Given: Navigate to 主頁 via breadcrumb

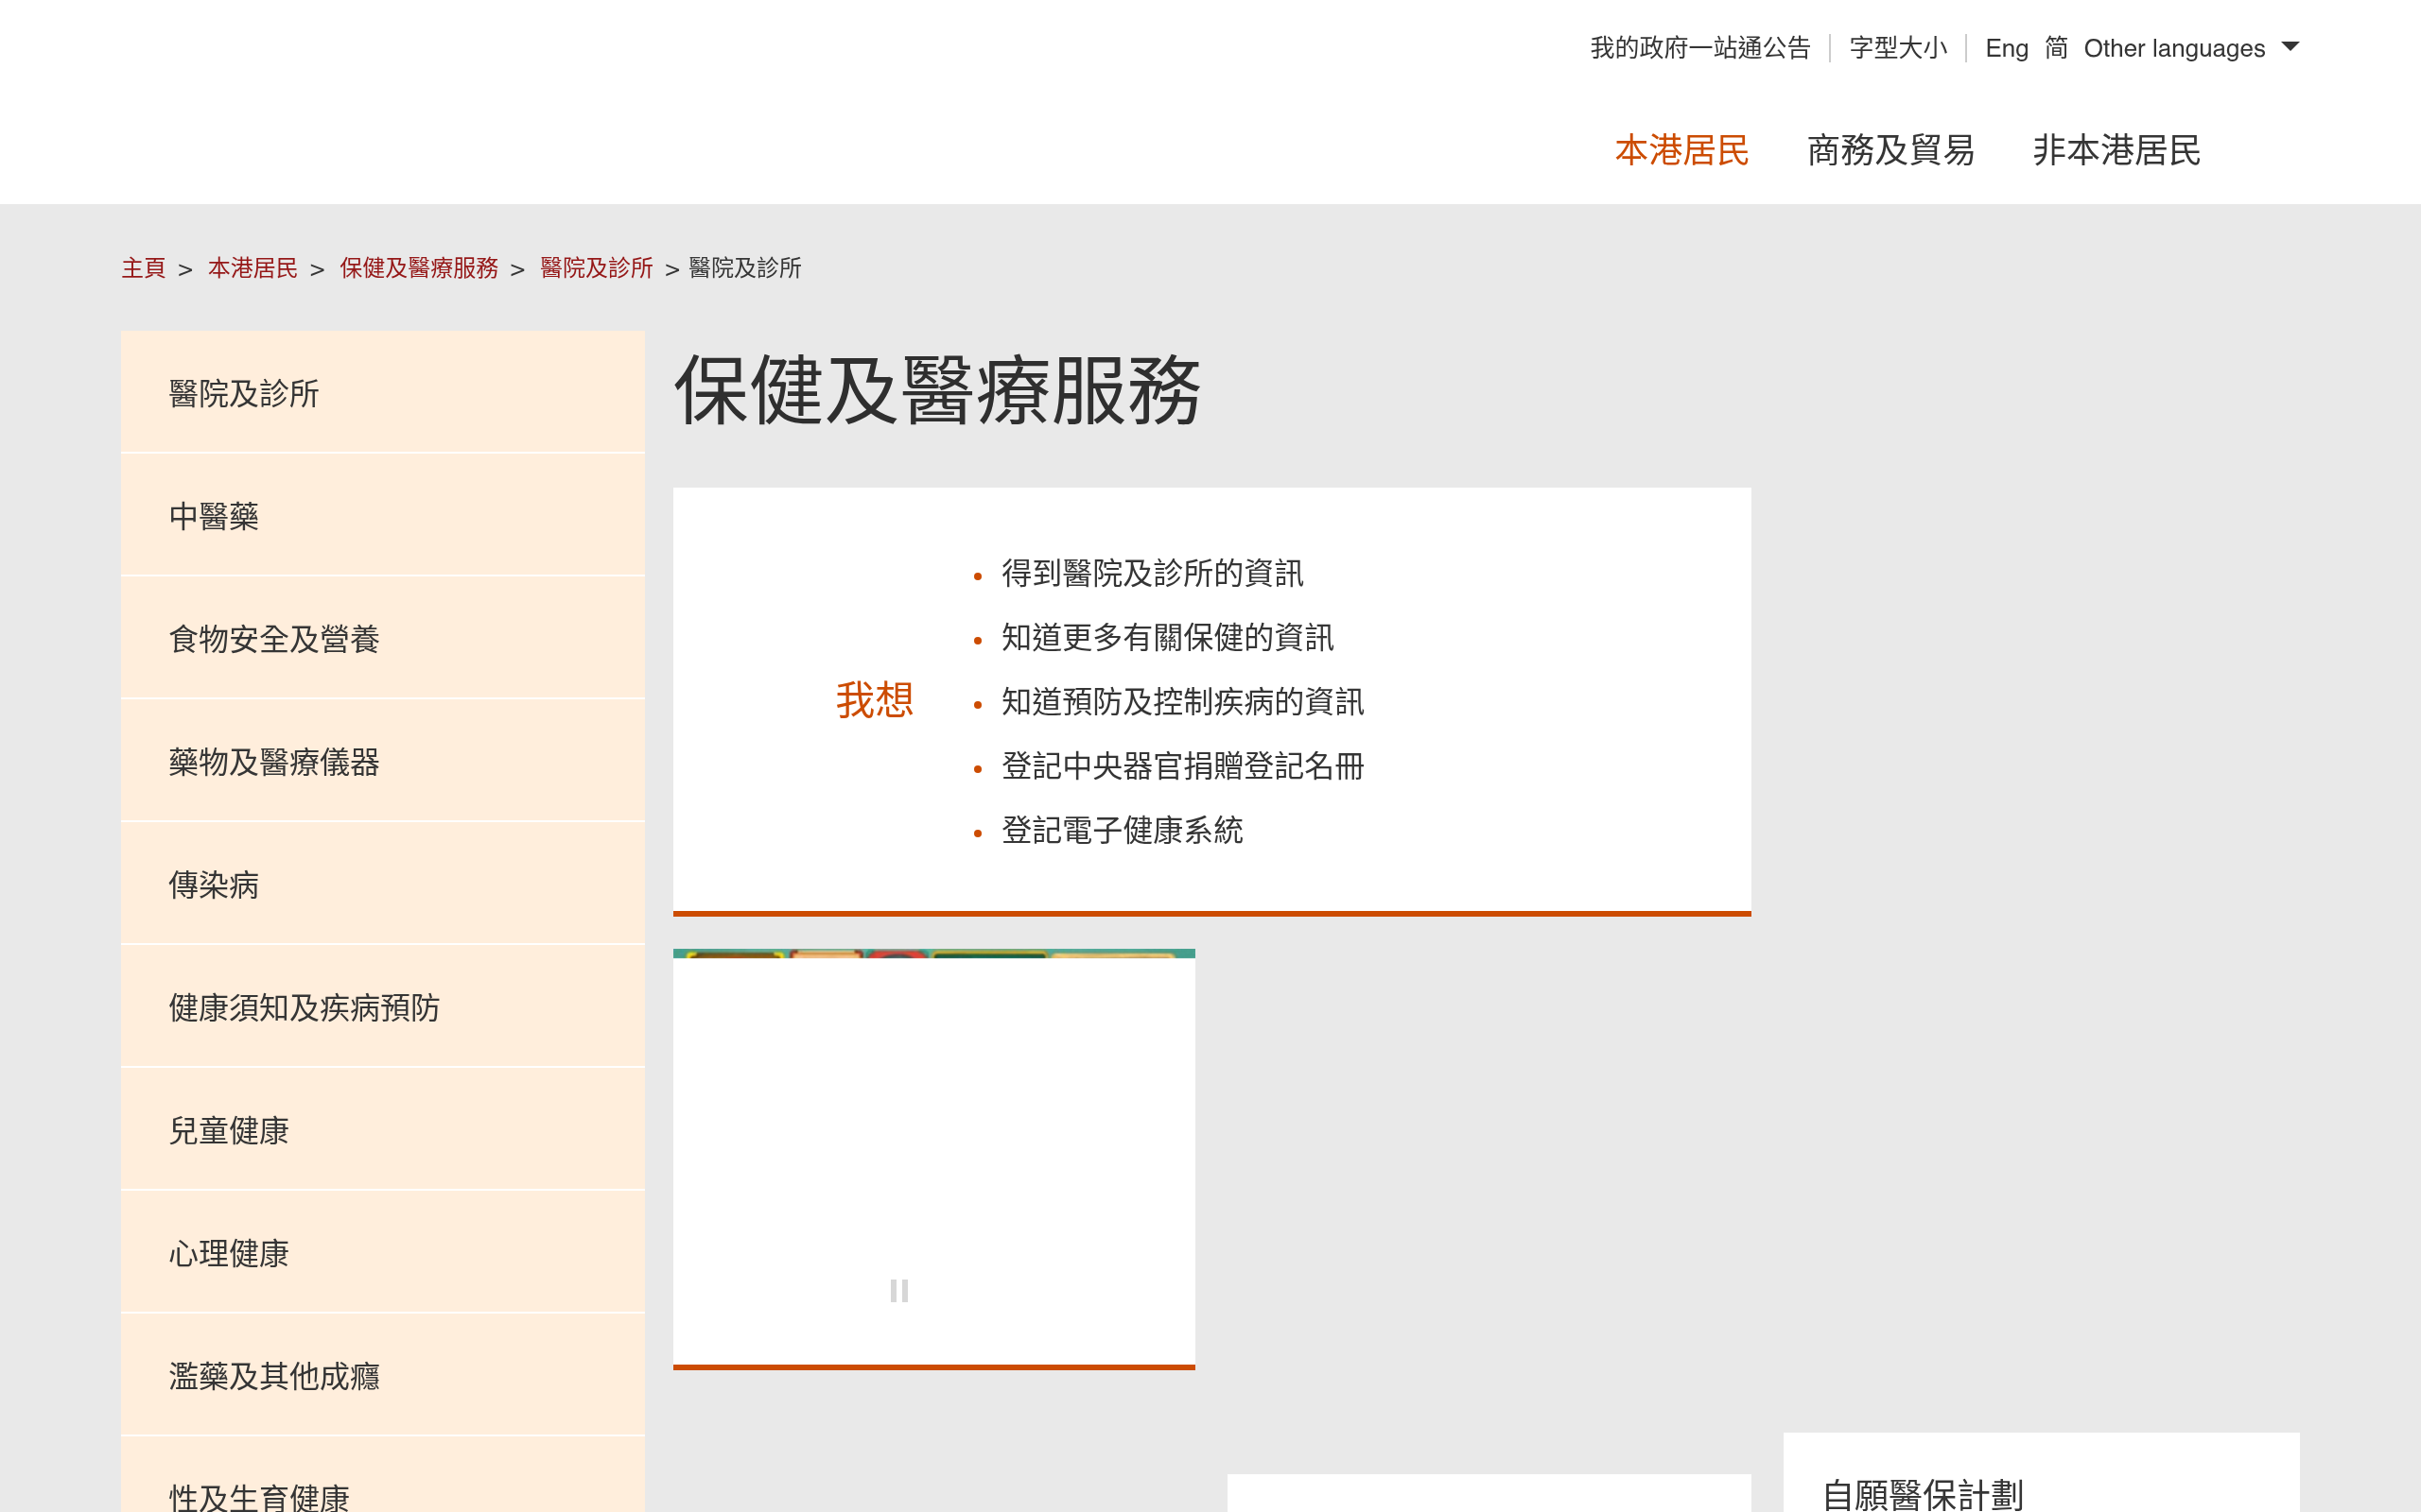Looking at the screenshot, I should coord(143,268).
